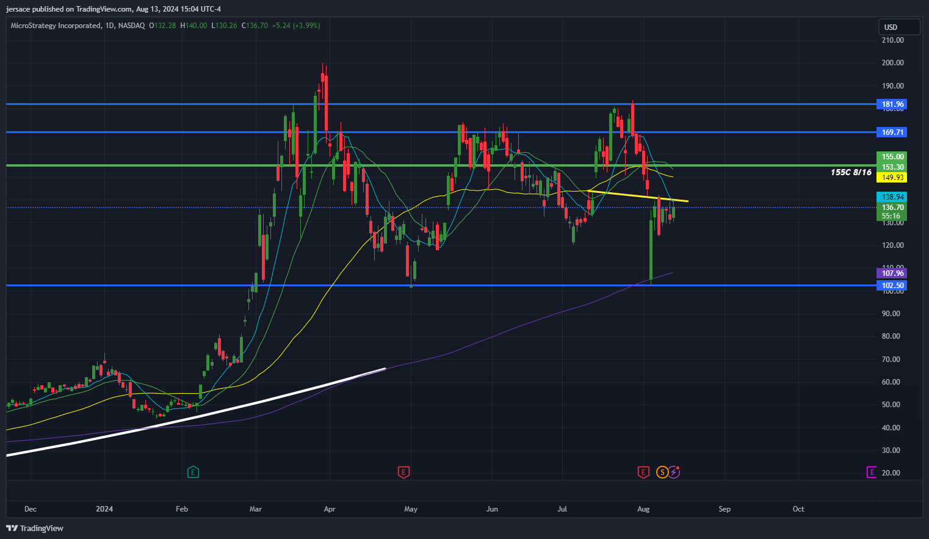Click the 70.00 price scale label
Image resolution: width=929 pixels, height=539 pixels.
click(x=892, y=360)
